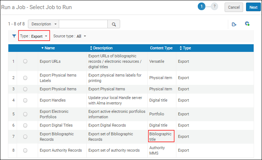
Task: Click the Content Type column header
Action: pyautogui.click(x=161, y=48)
